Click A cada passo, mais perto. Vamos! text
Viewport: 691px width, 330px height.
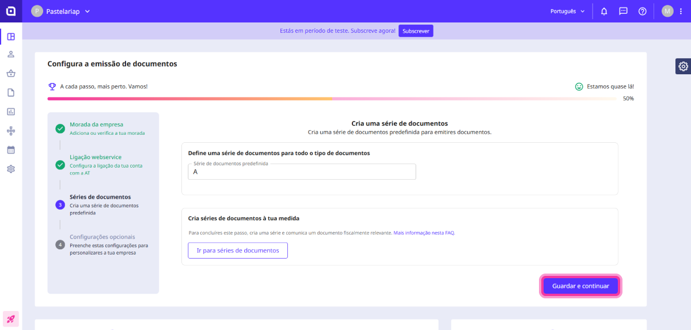pos(104,86)
